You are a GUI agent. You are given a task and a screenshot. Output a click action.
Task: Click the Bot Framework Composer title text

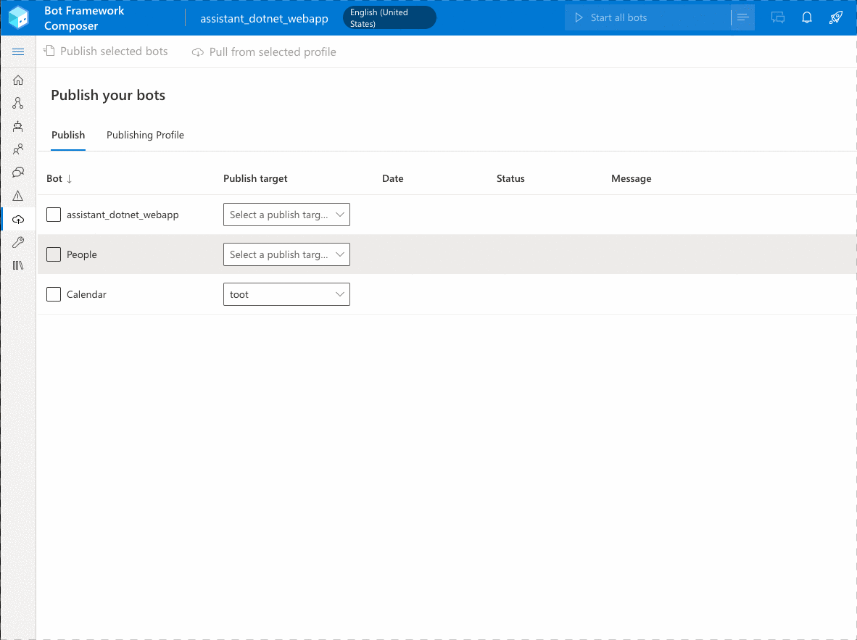click(x=84, y=18)
